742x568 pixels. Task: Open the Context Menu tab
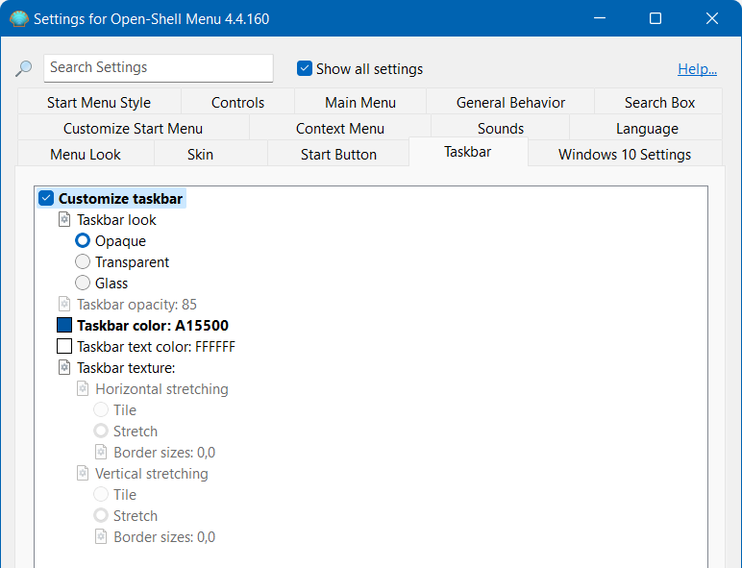340,128
